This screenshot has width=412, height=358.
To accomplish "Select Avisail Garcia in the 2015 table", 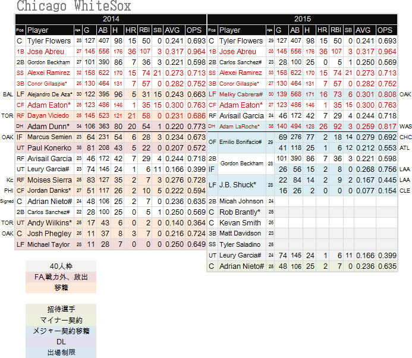I will (x=241, y=115).
